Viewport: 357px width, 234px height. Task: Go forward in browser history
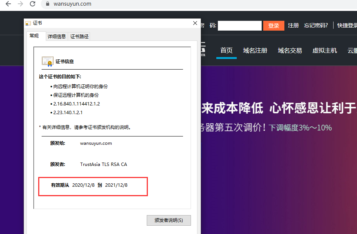(20, 4)
